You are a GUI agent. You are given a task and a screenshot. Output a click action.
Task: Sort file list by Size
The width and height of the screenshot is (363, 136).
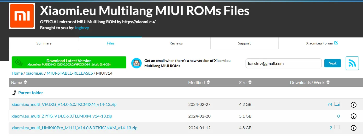pos(245,82)
